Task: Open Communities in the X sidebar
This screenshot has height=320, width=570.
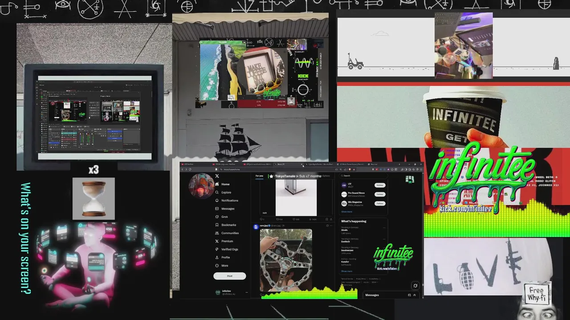Action: (227, 233)
